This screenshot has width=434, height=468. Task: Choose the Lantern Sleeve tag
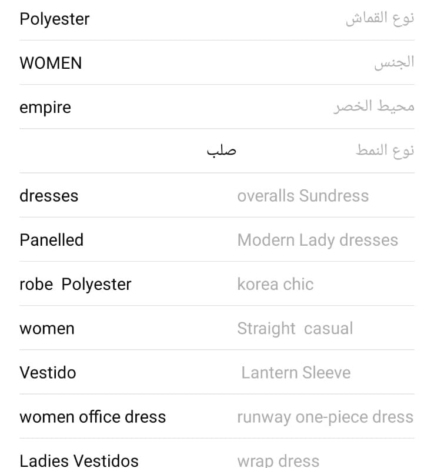pyautogui.click(x=296, y=372)
